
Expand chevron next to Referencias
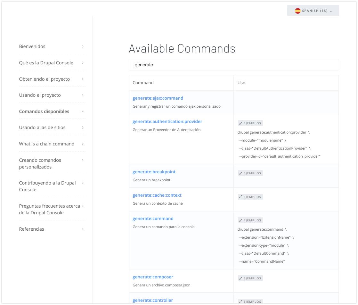coord(83,229)
